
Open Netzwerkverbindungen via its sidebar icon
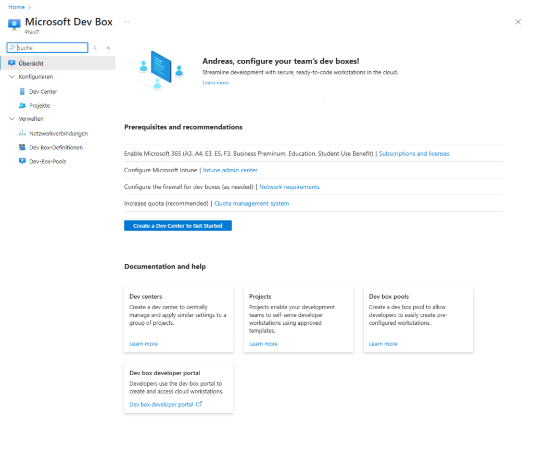tap(22, 133)
